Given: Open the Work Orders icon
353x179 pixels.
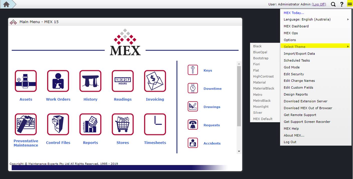Looking at the screenshot, I should click(58, 81).
